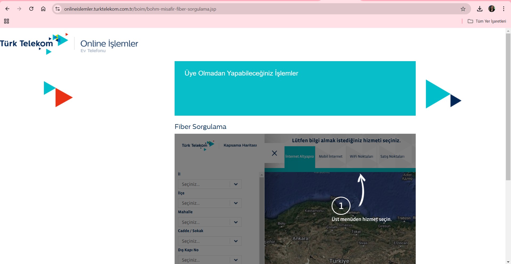Viewport: 511px width, 264px height.
Task: Open the browser home page
Action: (x=43, y=9)
